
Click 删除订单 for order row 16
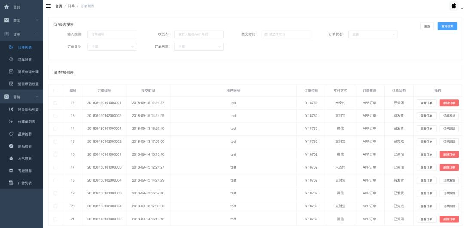click(x=449, y=154)
